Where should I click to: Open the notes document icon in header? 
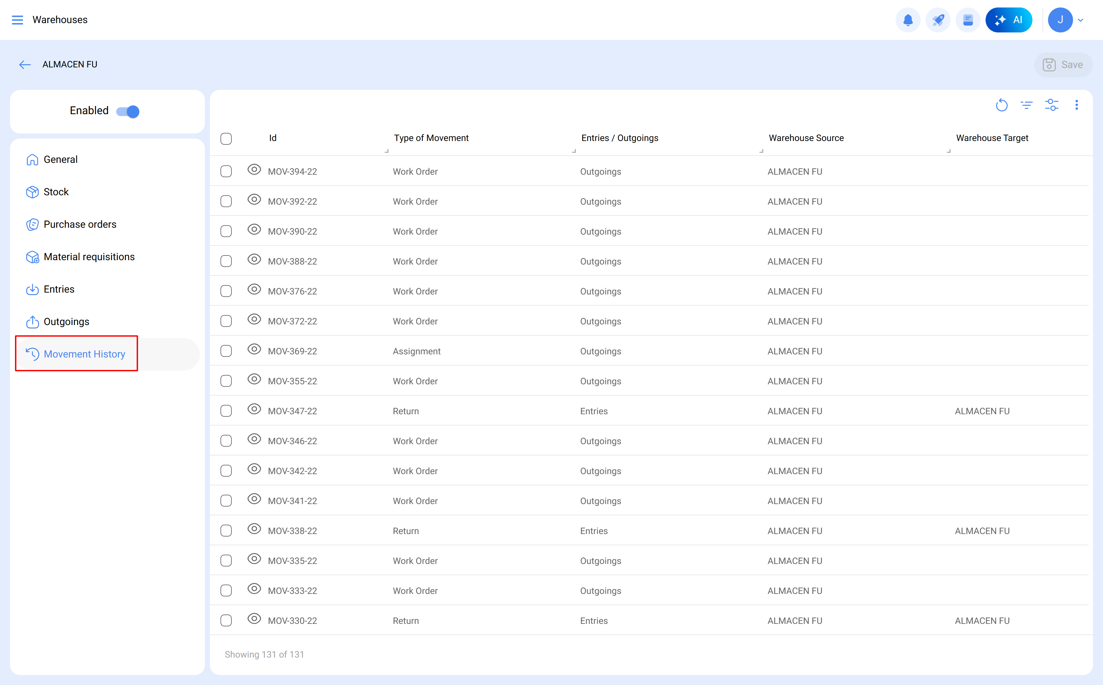(968, 20)
